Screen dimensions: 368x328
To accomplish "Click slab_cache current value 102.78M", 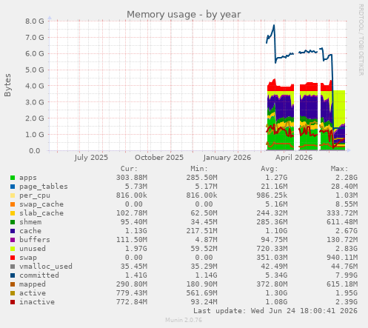I will click(x=132, y=213).
